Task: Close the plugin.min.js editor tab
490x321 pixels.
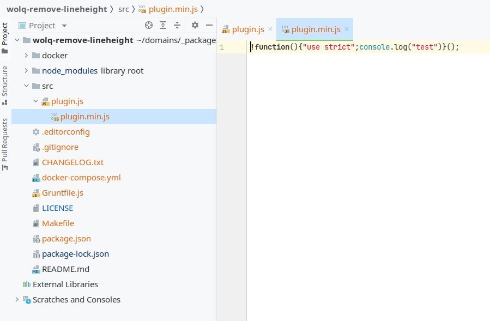Action: pos(347,29)
